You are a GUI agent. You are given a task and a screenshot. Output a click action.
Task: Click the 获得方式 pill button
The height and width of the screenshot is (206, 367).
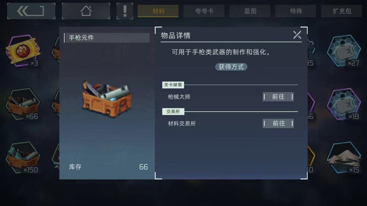231,67
